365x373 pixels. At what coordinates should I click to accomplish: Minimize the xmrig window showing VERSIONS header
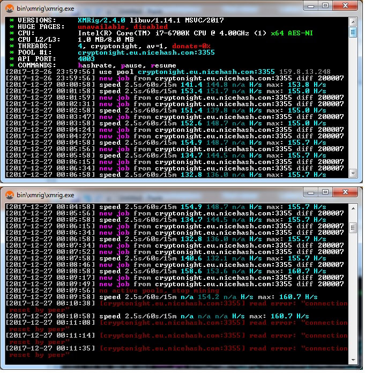(x=311, y=6)
